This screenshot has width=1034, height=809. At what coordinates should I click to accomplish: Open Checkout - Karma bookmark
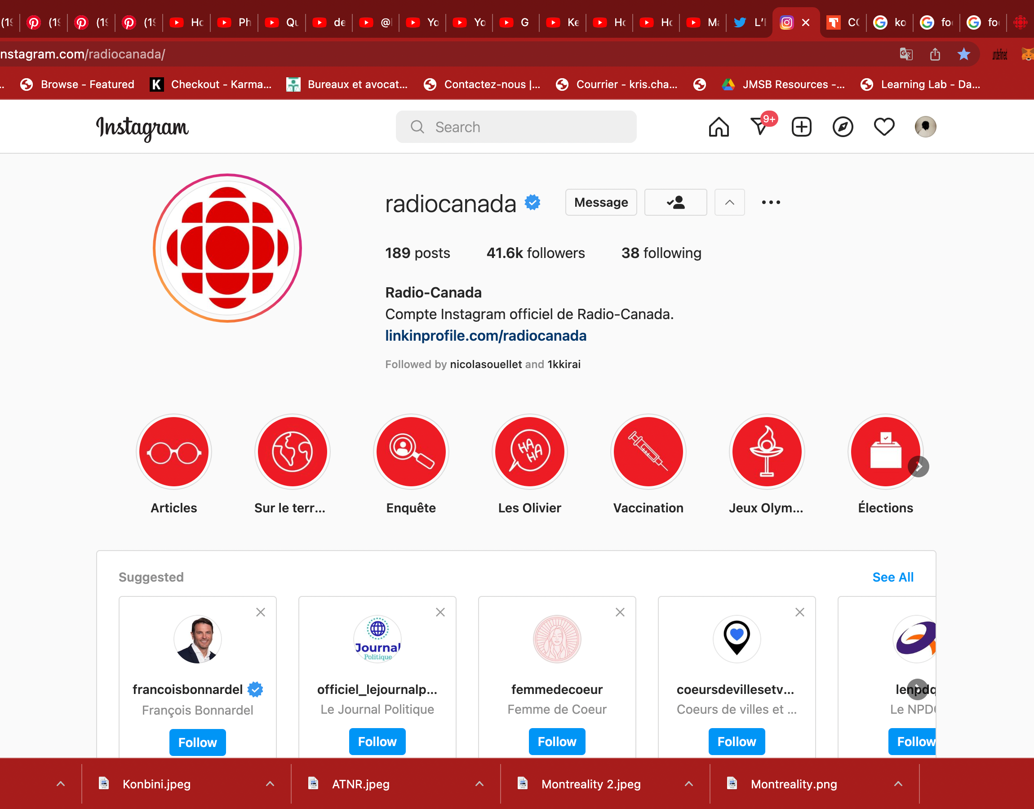coord(211,84)
